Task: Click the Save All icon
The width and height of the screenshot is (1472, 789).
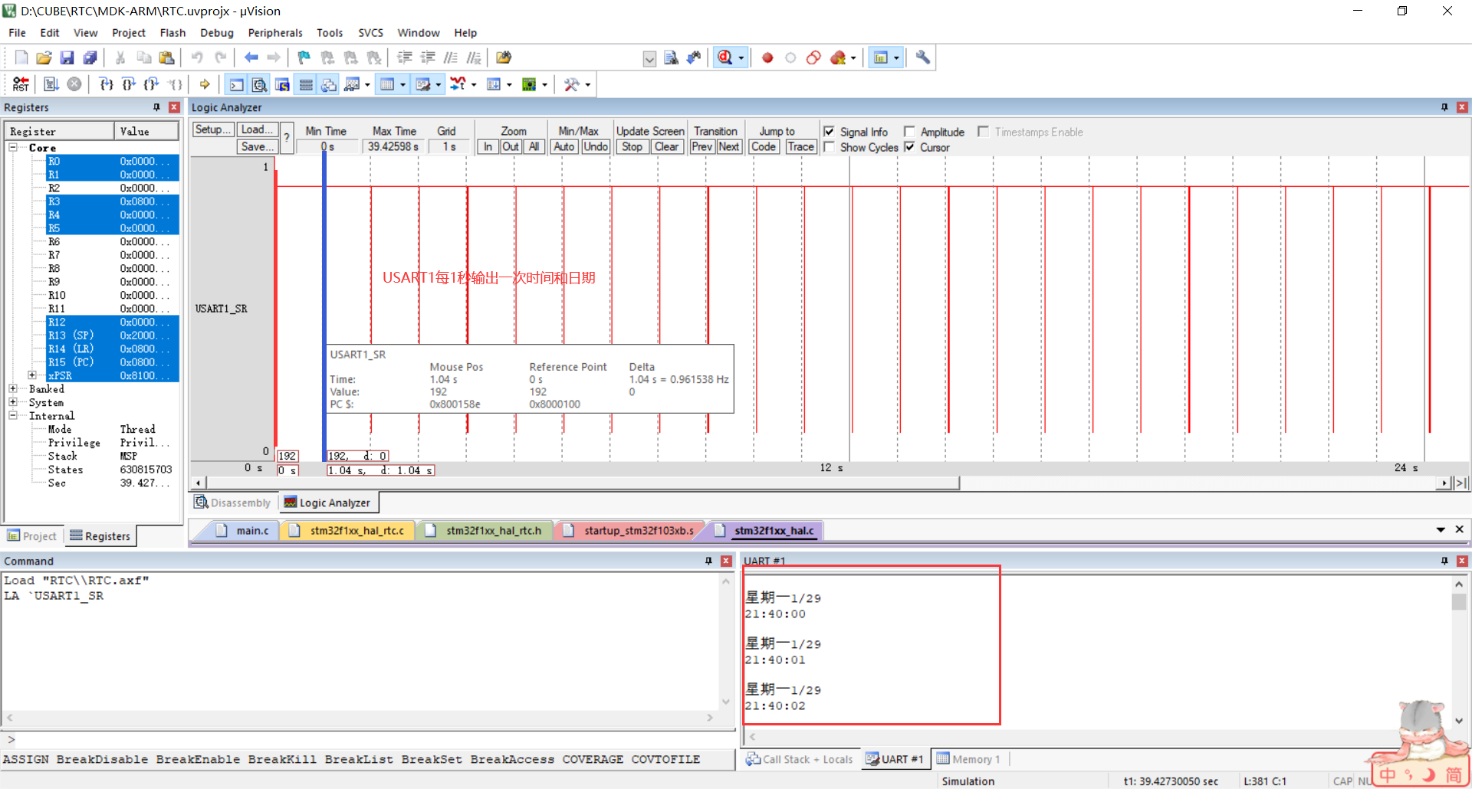Action: [x=90, y=57]
